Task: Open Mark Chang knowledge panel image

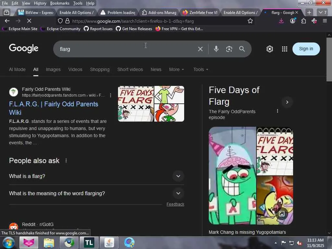Action: click(x=232, y=175)
